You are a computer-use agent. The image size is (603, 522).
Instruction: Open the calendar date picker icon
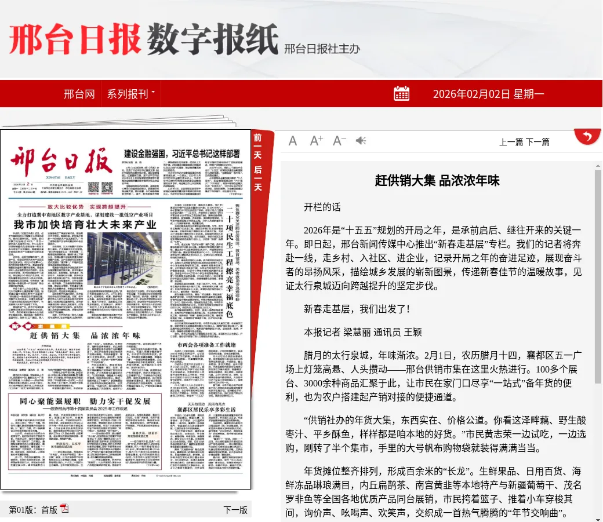pos(401,93)
